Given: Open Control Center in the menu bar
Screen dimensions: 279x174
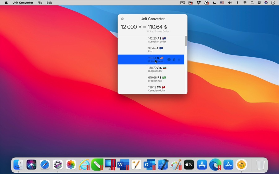Looking at the screenshot, I should pos(259,3).
